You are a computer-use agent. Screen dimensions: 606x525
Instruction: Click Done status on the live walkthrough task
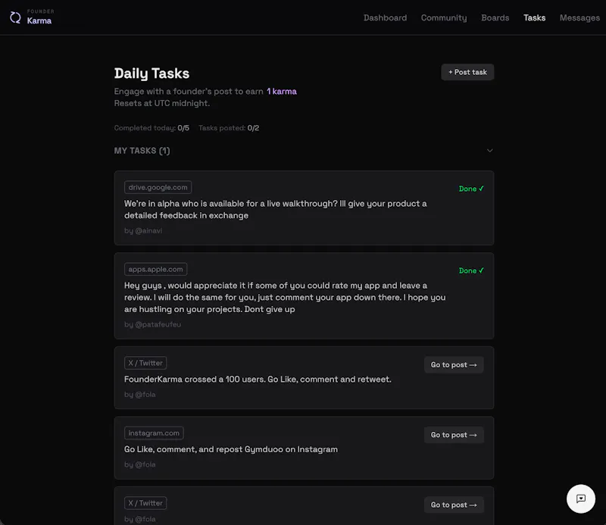tap(471, 189)
